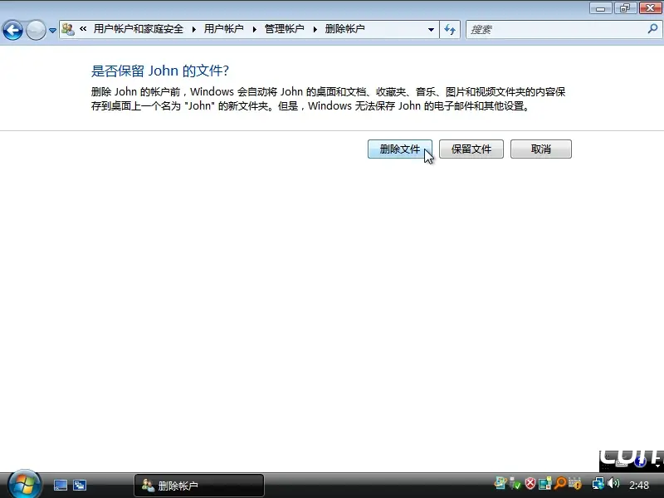Click the Show Desktop quick launch icon
This screenshot has height=498, width=664.
[60, 486]
